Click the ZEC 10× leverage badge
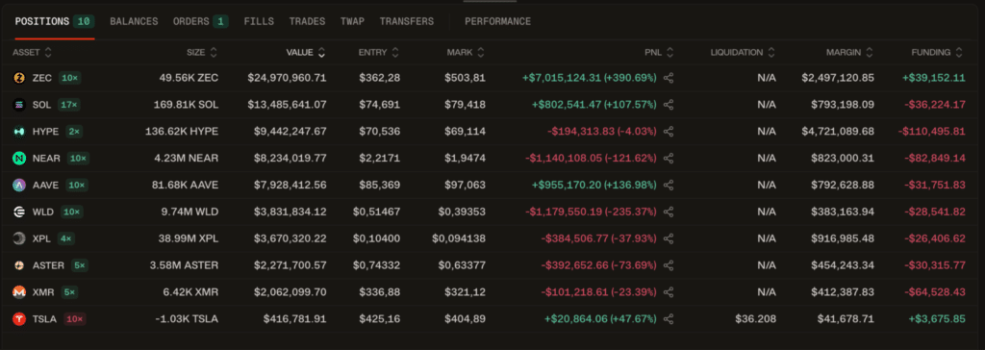Viewport: 985px width, 350px height. 69,78
